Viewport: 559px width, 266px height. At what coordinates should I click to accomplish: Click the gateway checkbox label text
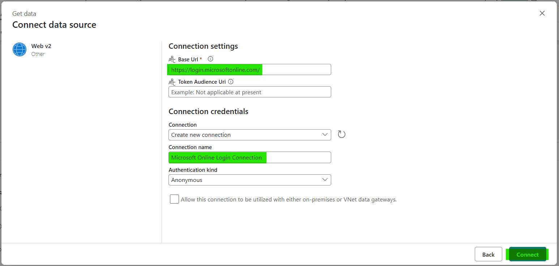pyautogui.click(x=289, y=200)
